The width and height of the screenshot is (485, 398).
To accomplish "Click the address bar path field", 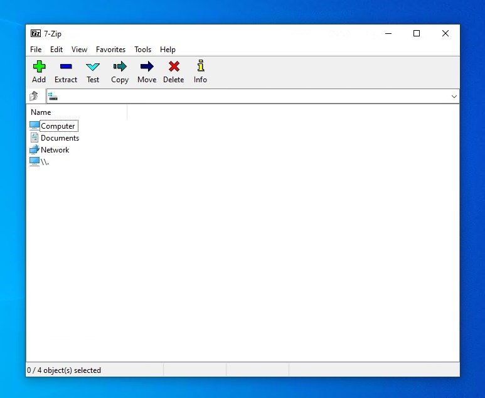I will tap(253, 97).
